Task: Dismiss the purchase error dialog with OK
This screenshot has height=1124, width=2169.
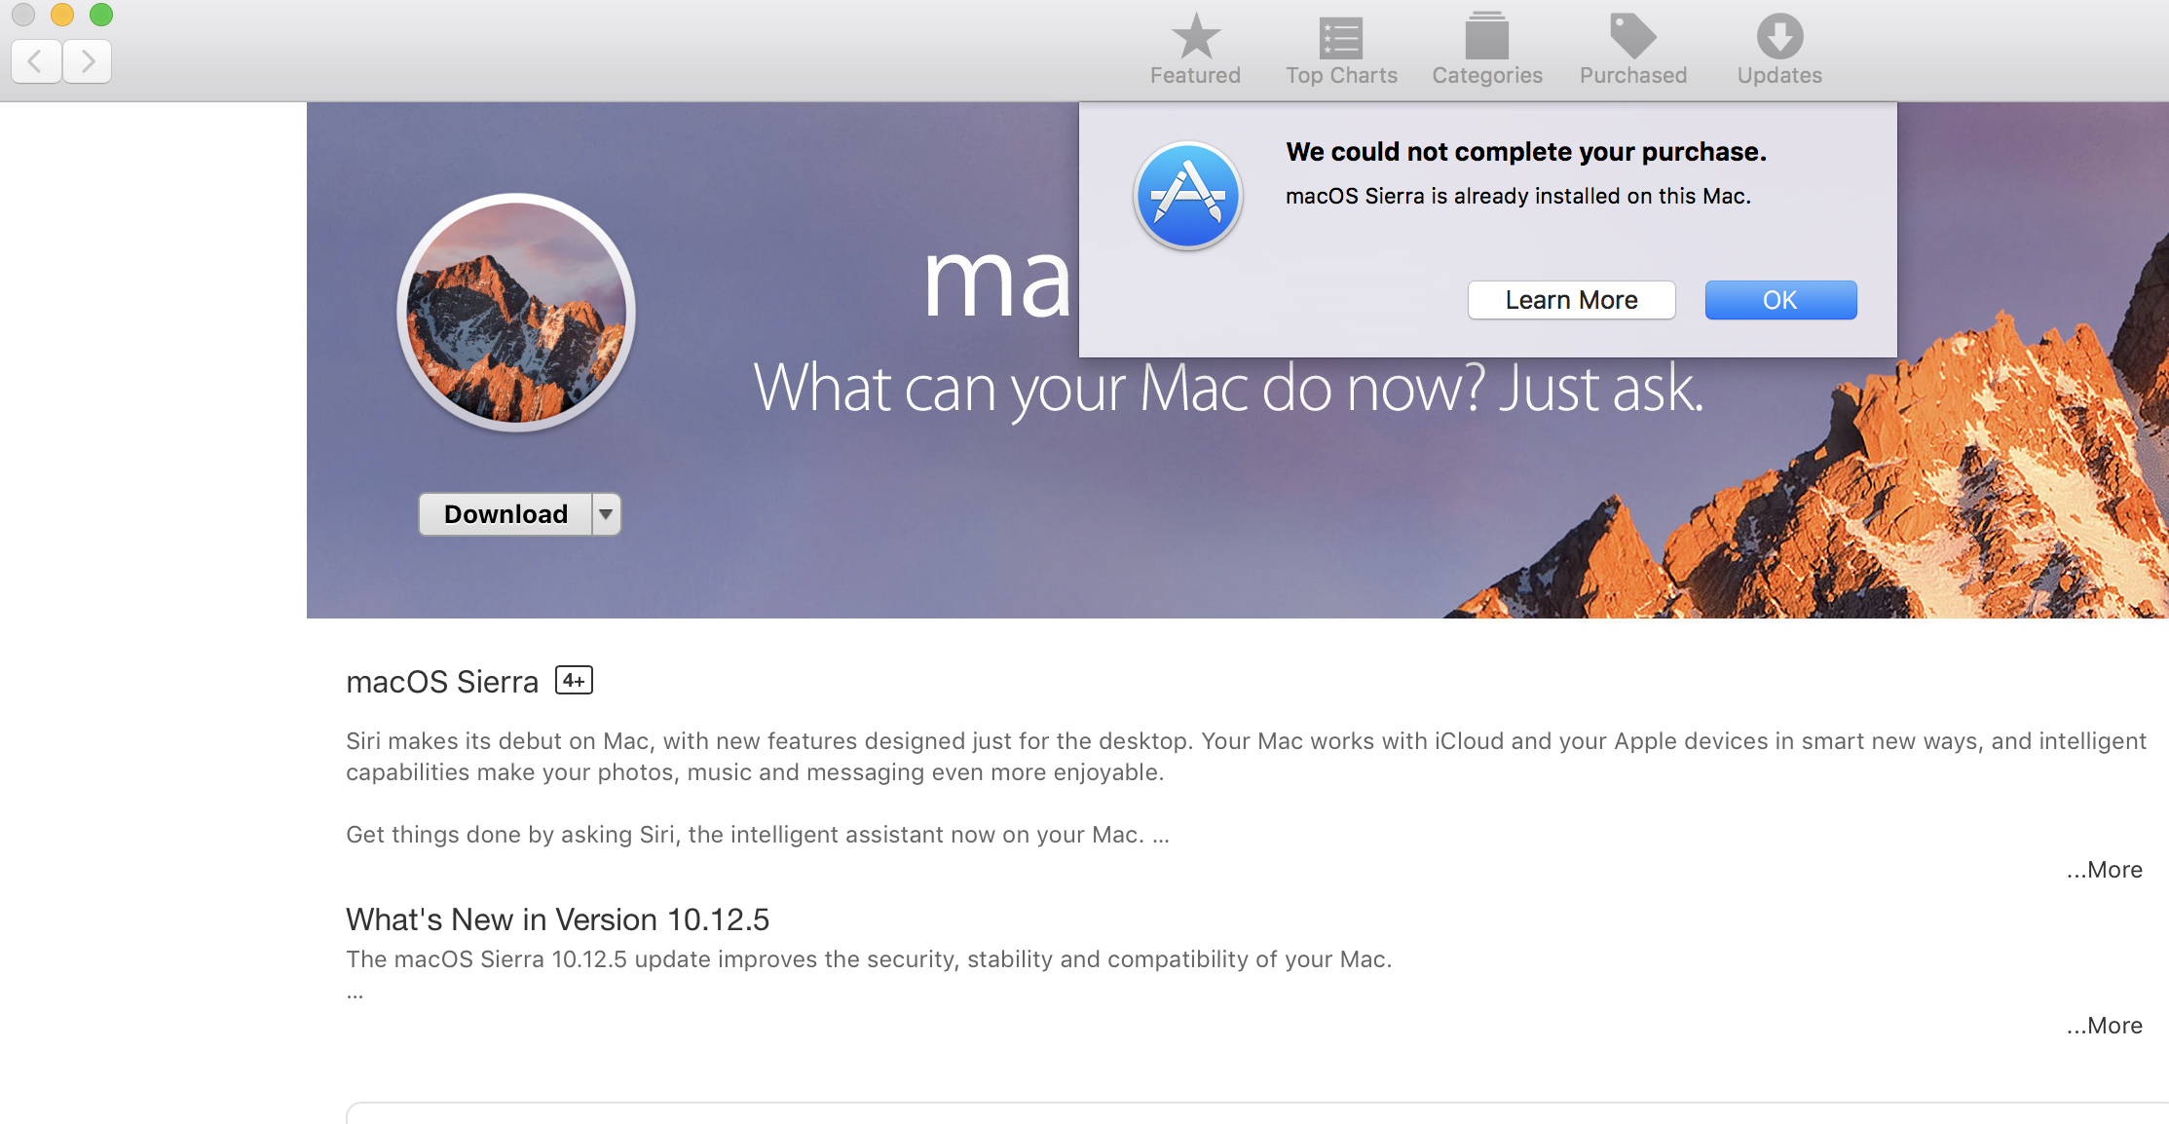Action: click(x=1780, y=300)
